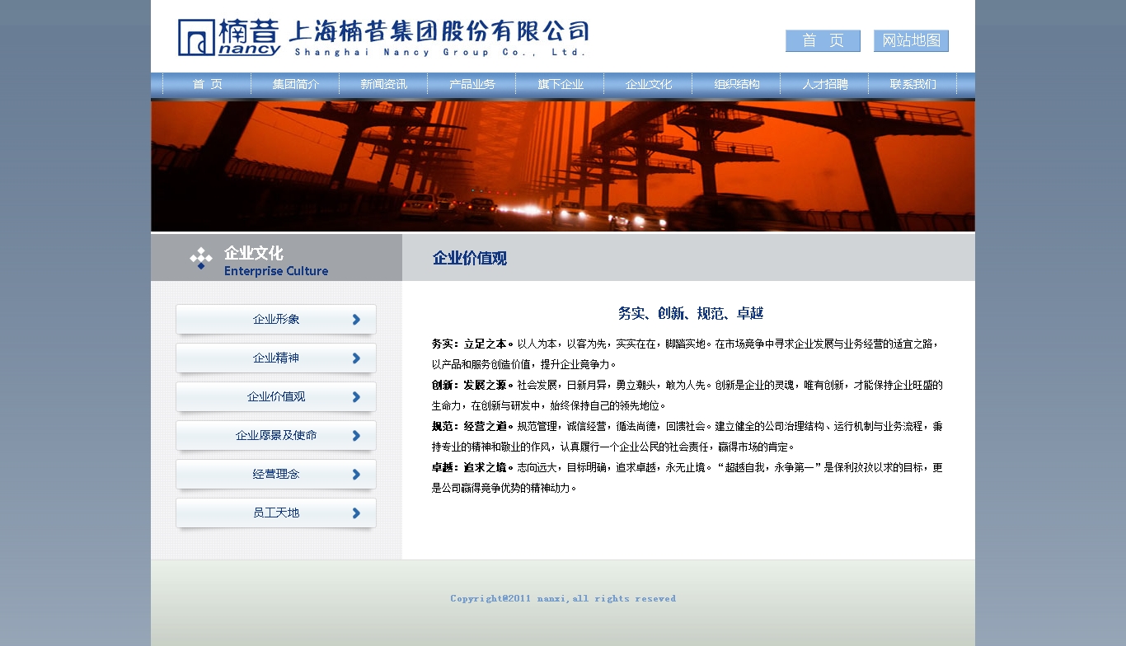Open 联系我们 from the navigation bar

coord(913,84)
